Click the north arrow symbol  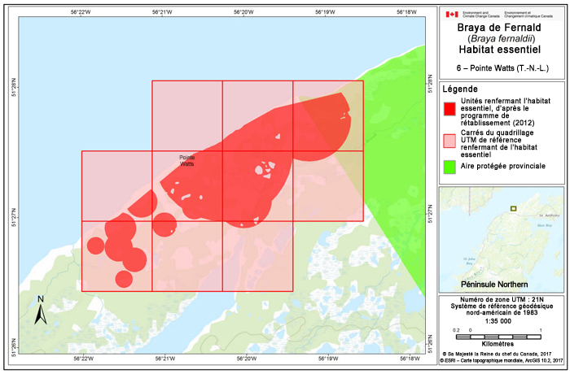pos(41,311)
